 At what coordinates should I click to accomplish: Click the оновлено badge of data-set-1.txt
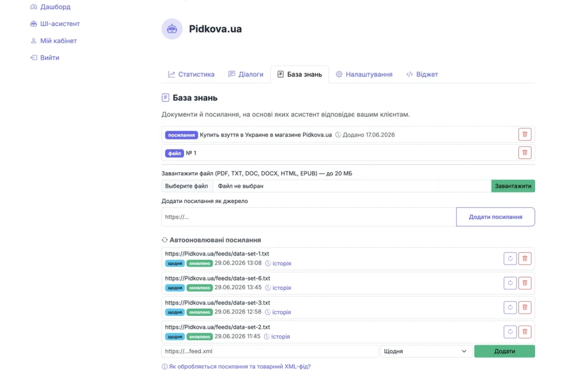tap(199, 264)
